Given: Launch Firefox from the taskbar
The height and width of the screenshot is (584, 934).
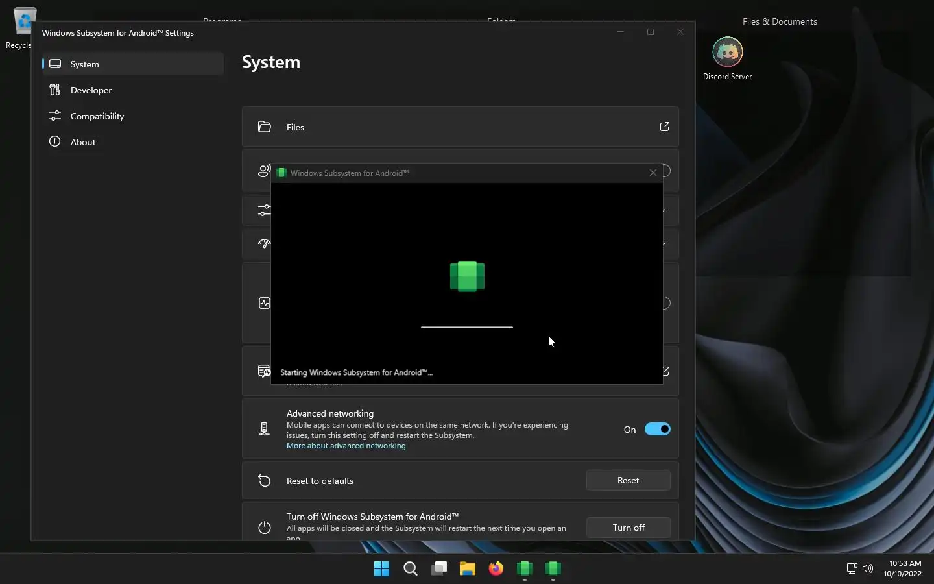Looking at the screenshot, I should pos(496,569).
